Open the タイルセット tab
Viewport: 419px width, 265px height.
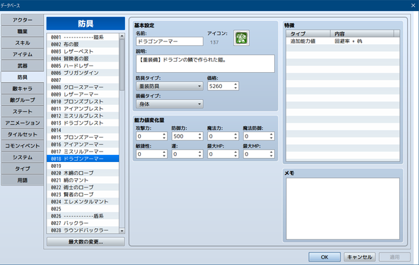pyautogui.click(x=22, y=134)
